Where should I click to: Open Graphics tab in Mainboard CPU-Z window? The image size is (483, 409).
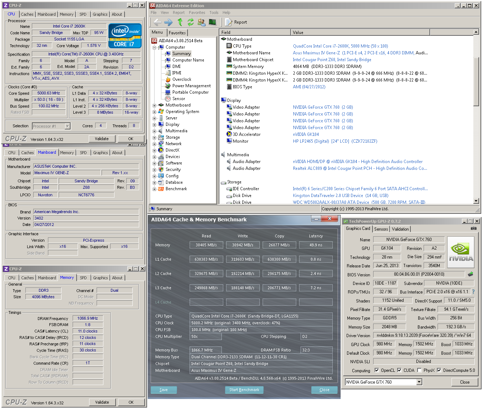coord(100,153)
